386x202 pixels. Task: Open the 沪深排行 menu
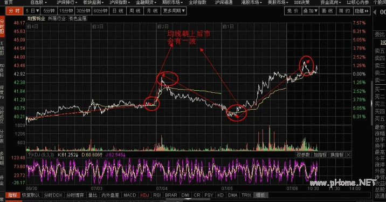tap(67, 2)
